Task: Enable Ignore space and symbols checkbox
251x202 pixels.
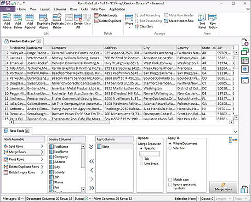Action: [x=170, y=184]
